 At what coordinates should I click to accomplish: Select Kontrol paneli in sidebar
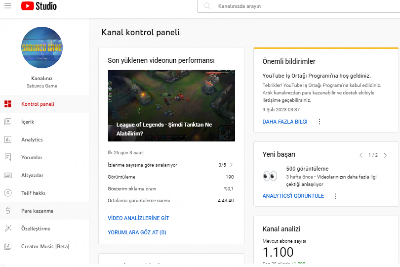44,104
